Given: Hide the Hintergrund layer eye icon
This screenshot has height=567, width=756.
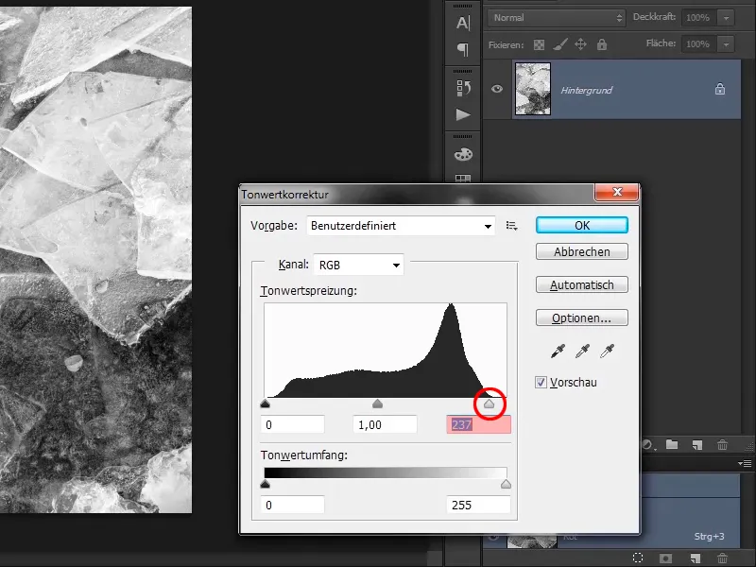Looking at the screenshot, I should point(497,89).
